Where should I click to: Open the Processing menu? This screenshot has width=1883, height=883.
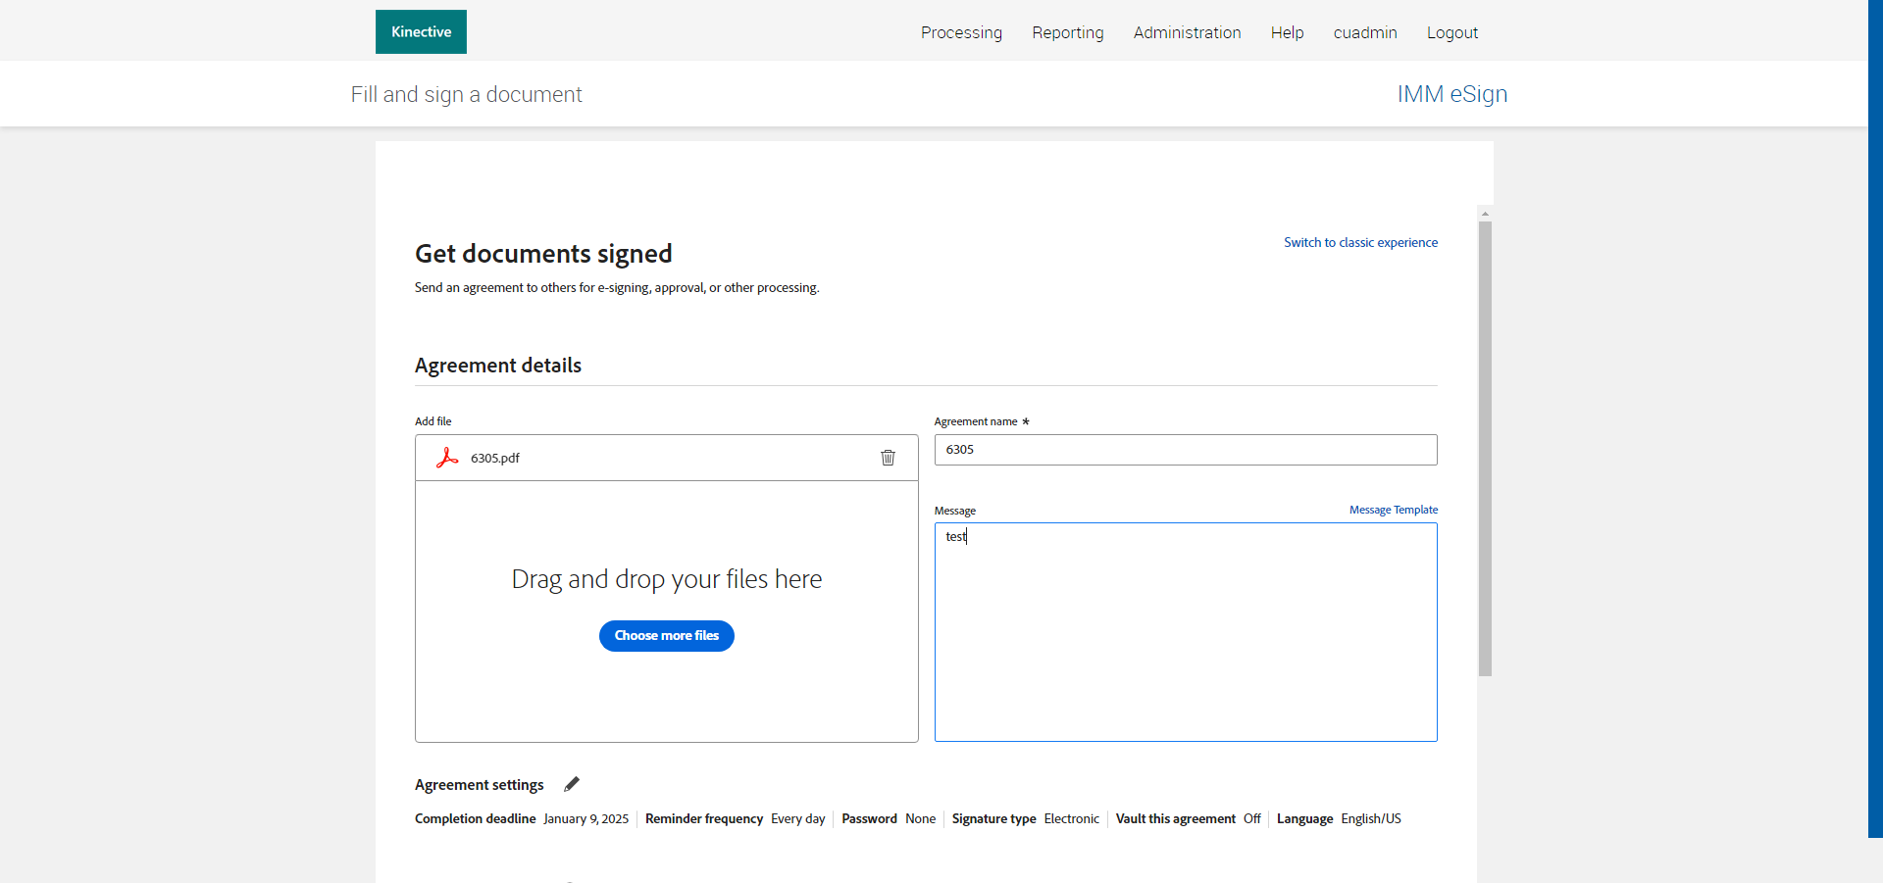961,32
